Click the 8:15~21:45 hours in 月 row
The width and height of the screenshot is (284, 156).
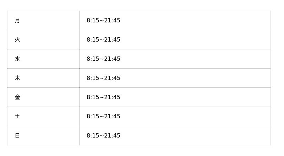pos(103,21)
